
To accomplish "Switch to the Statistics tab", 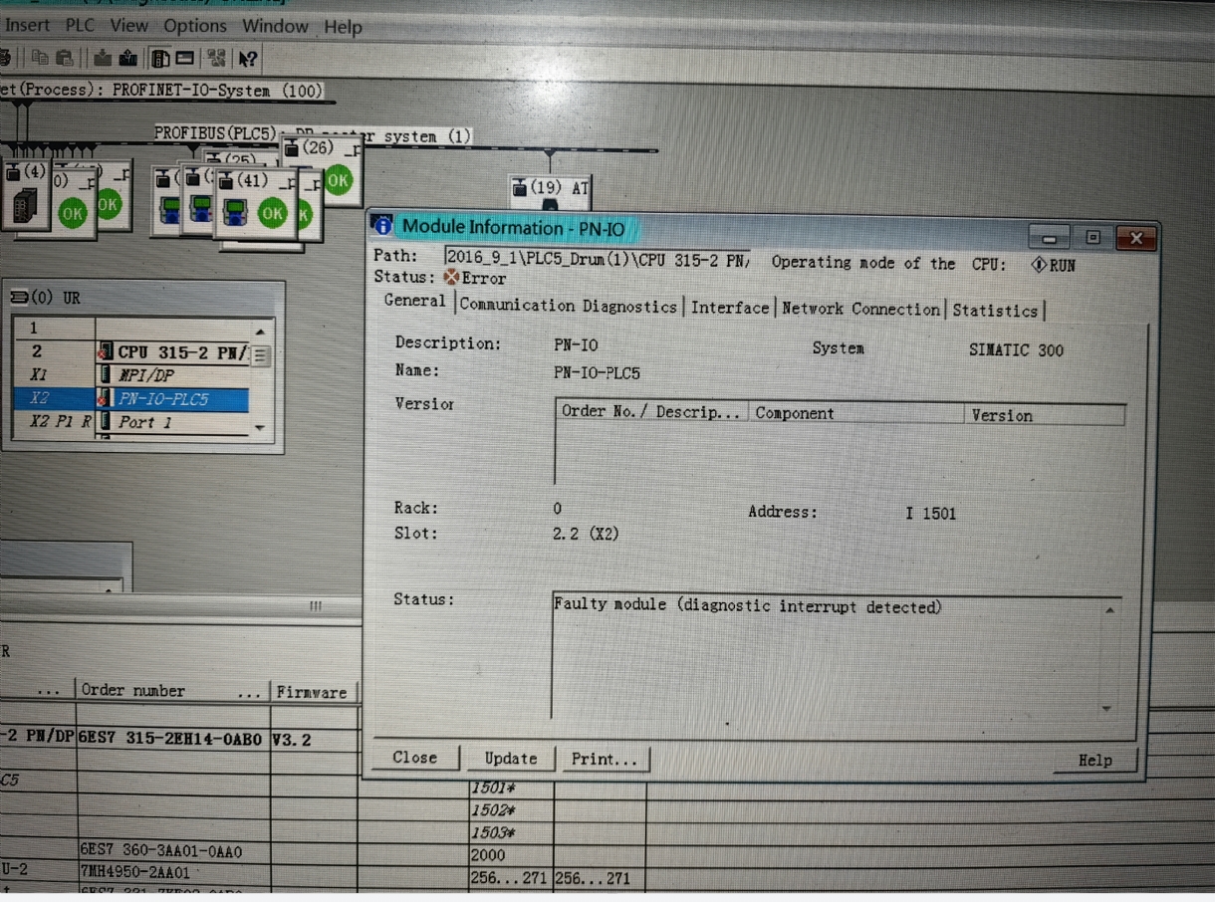I will coord(995,311).
